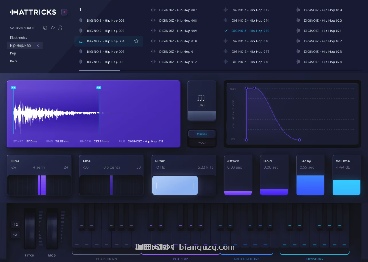Uncheck the selected DiGiNOiZ Hip Hop 015
Image resolution: width=368 pixels, height=262 pixels.
pyautogui.click(x=225, y=31)
